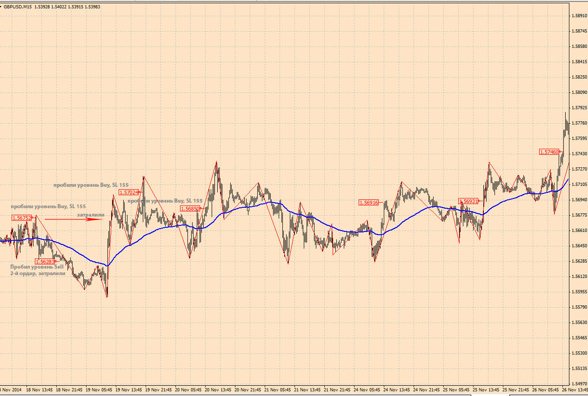Select the 1.56752 price label

[22, 218]
